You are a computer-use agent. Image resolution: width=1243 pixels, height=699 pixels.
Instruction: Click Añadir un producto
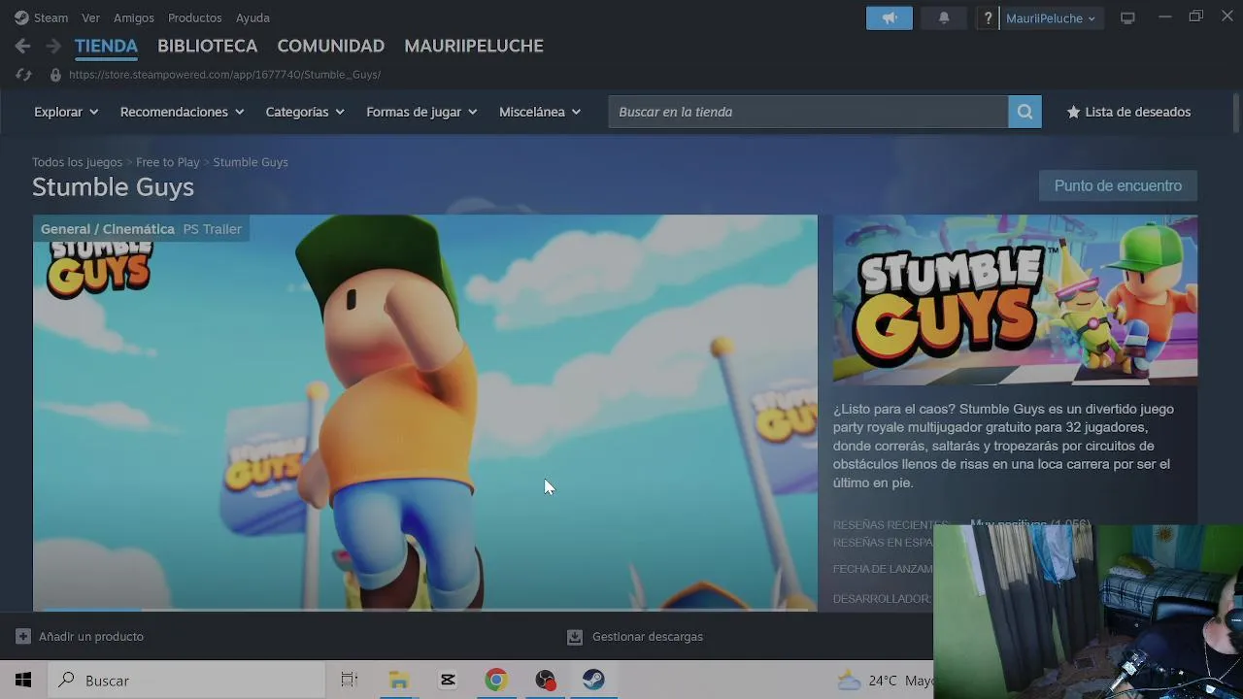pyautogui.click(x=91, y=637)
